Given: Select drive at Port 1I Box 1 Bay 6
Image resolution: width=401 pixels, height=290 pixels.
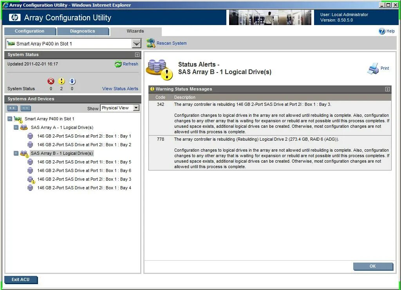Looking at the screenshot, I should [84, 170].
